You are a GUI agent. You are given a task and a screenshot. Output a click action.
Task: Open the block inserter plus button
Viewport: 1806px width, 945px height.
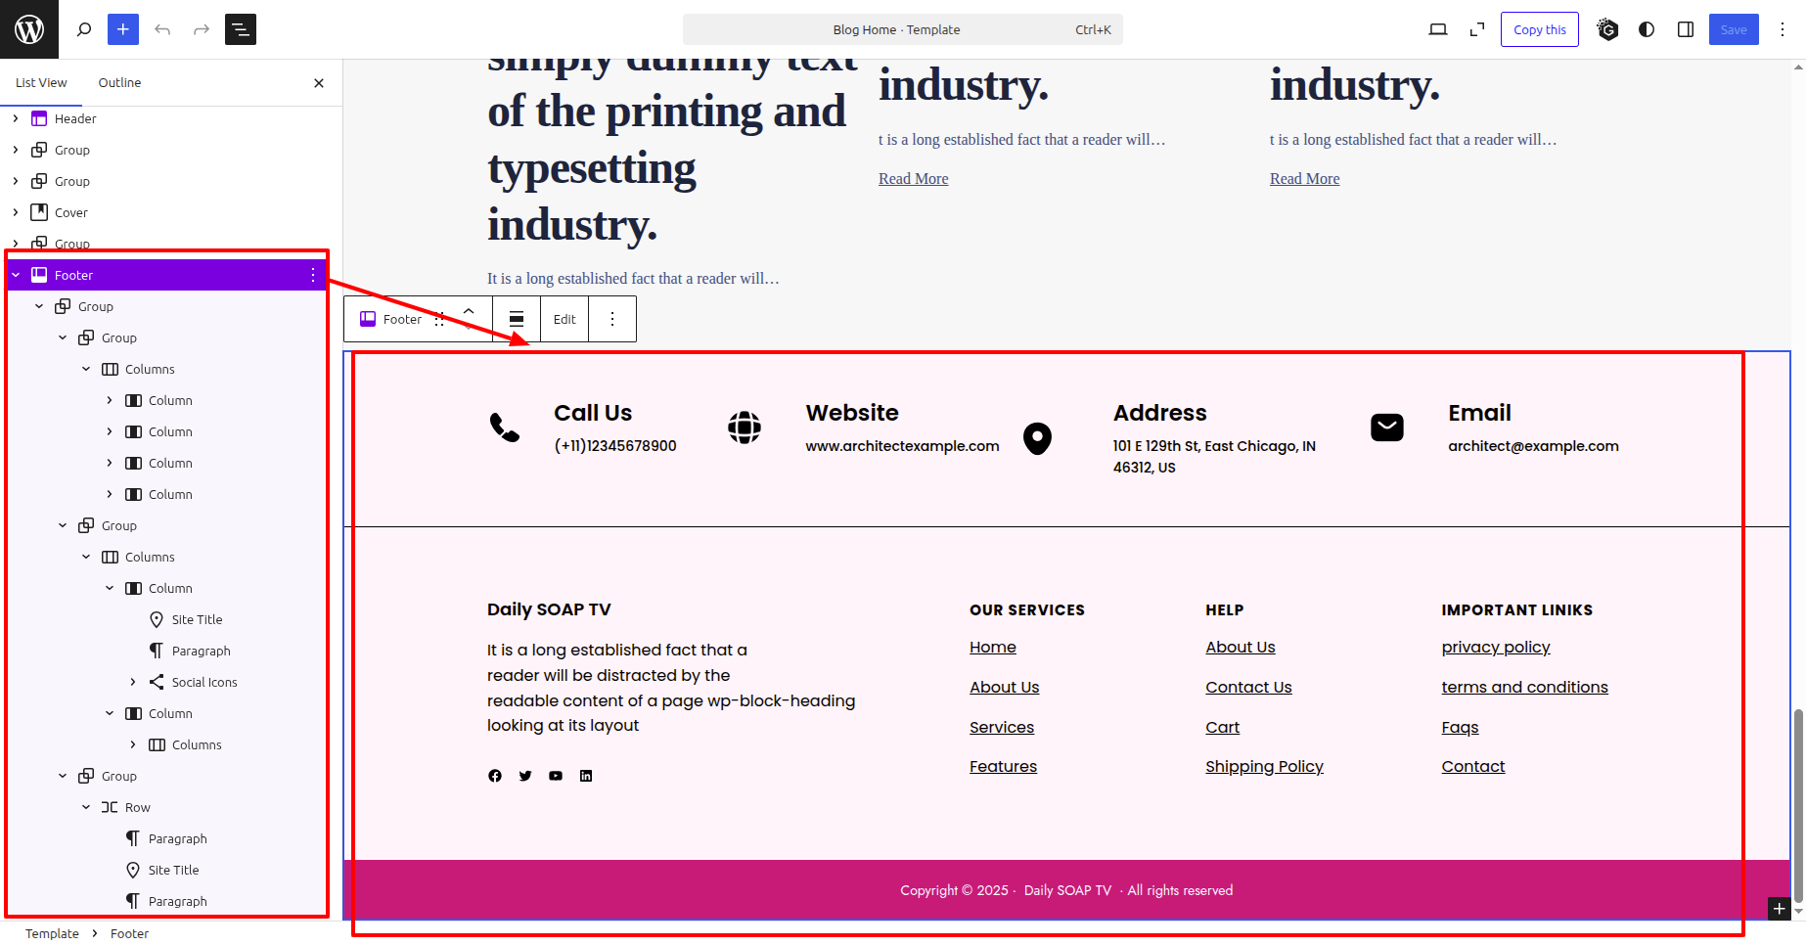click(123, 29)
